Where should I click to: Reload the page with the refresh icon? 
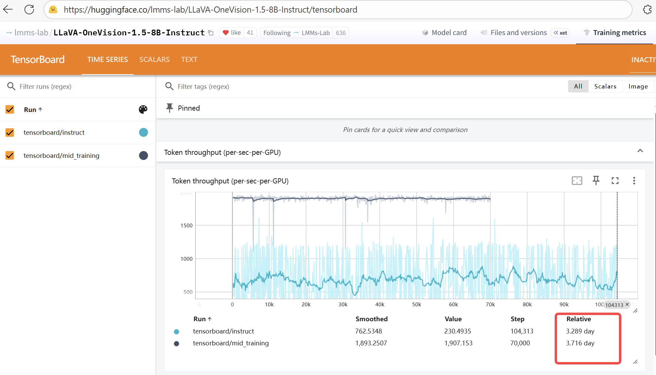coord(29,10)
